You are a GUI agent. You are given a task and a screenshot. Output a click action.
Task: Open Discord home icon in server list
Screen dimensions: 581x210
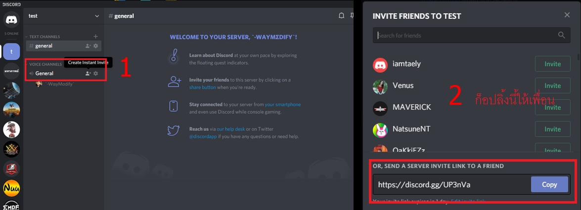click(11, 20)
